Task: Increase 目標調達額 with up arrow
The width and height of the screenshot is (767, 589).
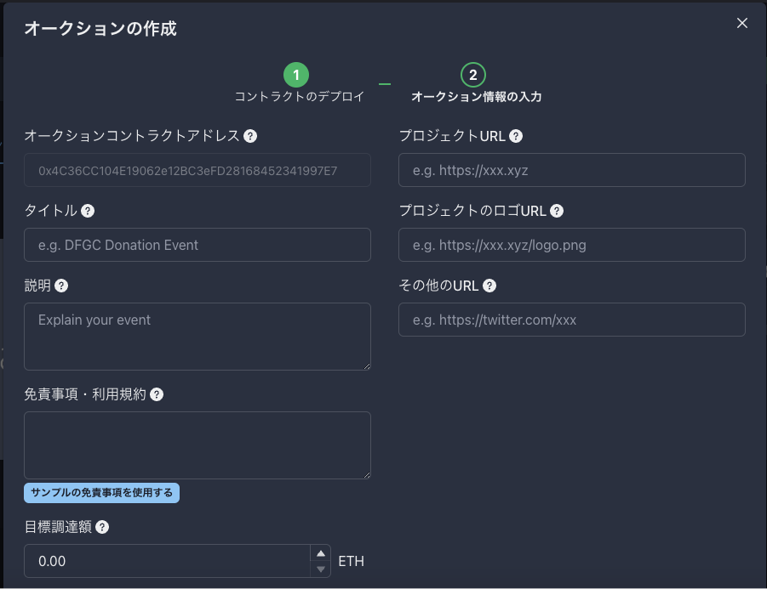Action: 321,553
